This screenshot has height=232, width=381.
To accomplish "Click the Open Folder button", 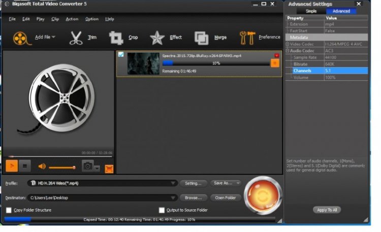I will pos(226,198).
